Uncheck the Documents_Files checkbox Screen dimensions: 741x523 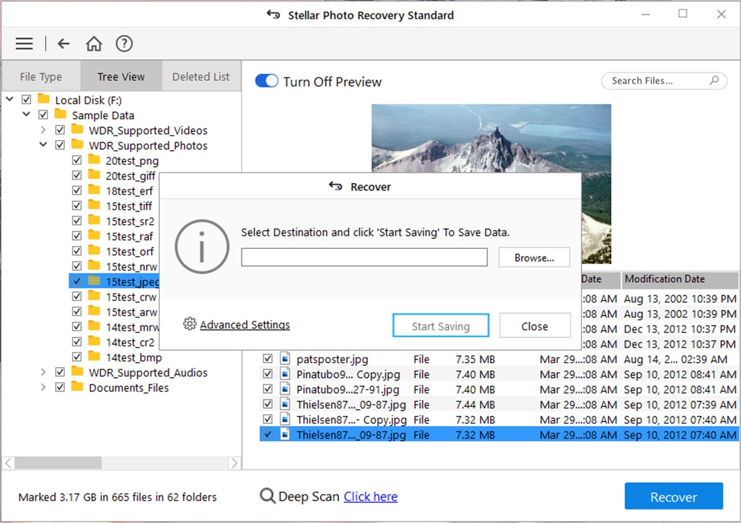[60, 387]
